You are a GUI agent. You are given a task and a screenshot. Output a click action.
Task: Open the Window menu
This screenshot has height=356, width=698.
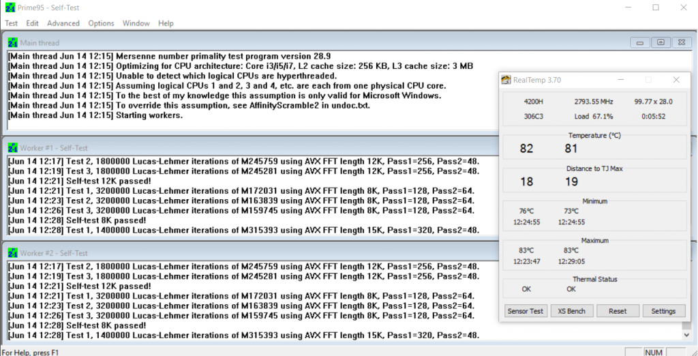pyautogui.click(x=136, y=23)
